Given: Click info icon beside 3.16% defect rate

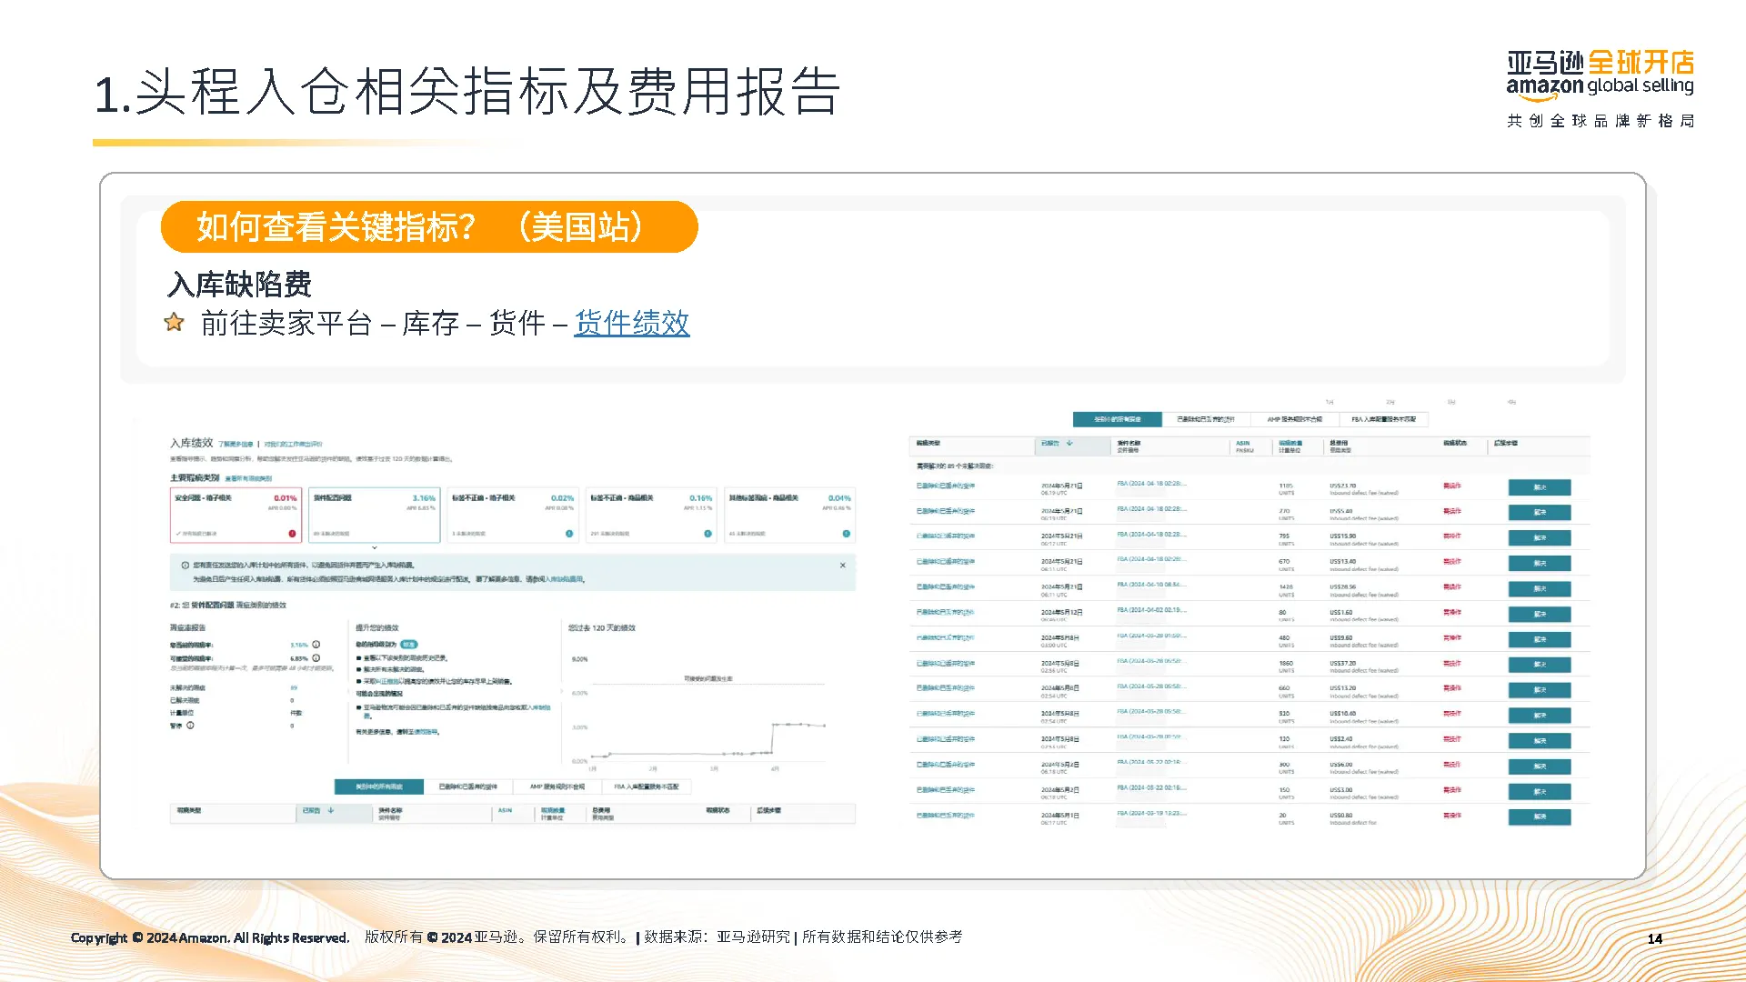Looking at the screenshot, I should [316, 644].
